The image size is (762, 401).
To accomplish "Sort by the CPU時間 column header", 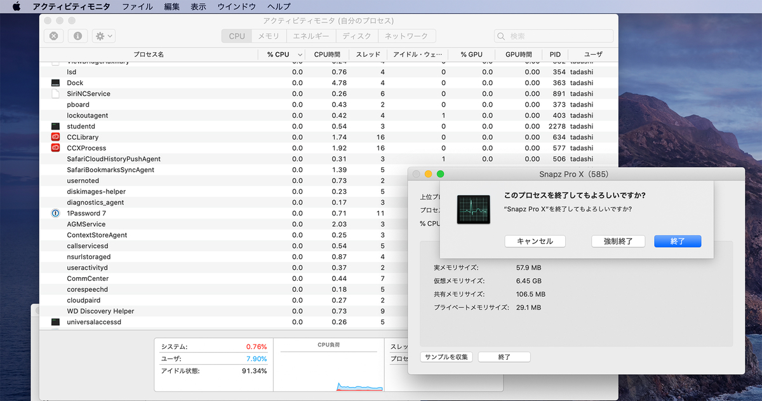I will click(327, 55).
